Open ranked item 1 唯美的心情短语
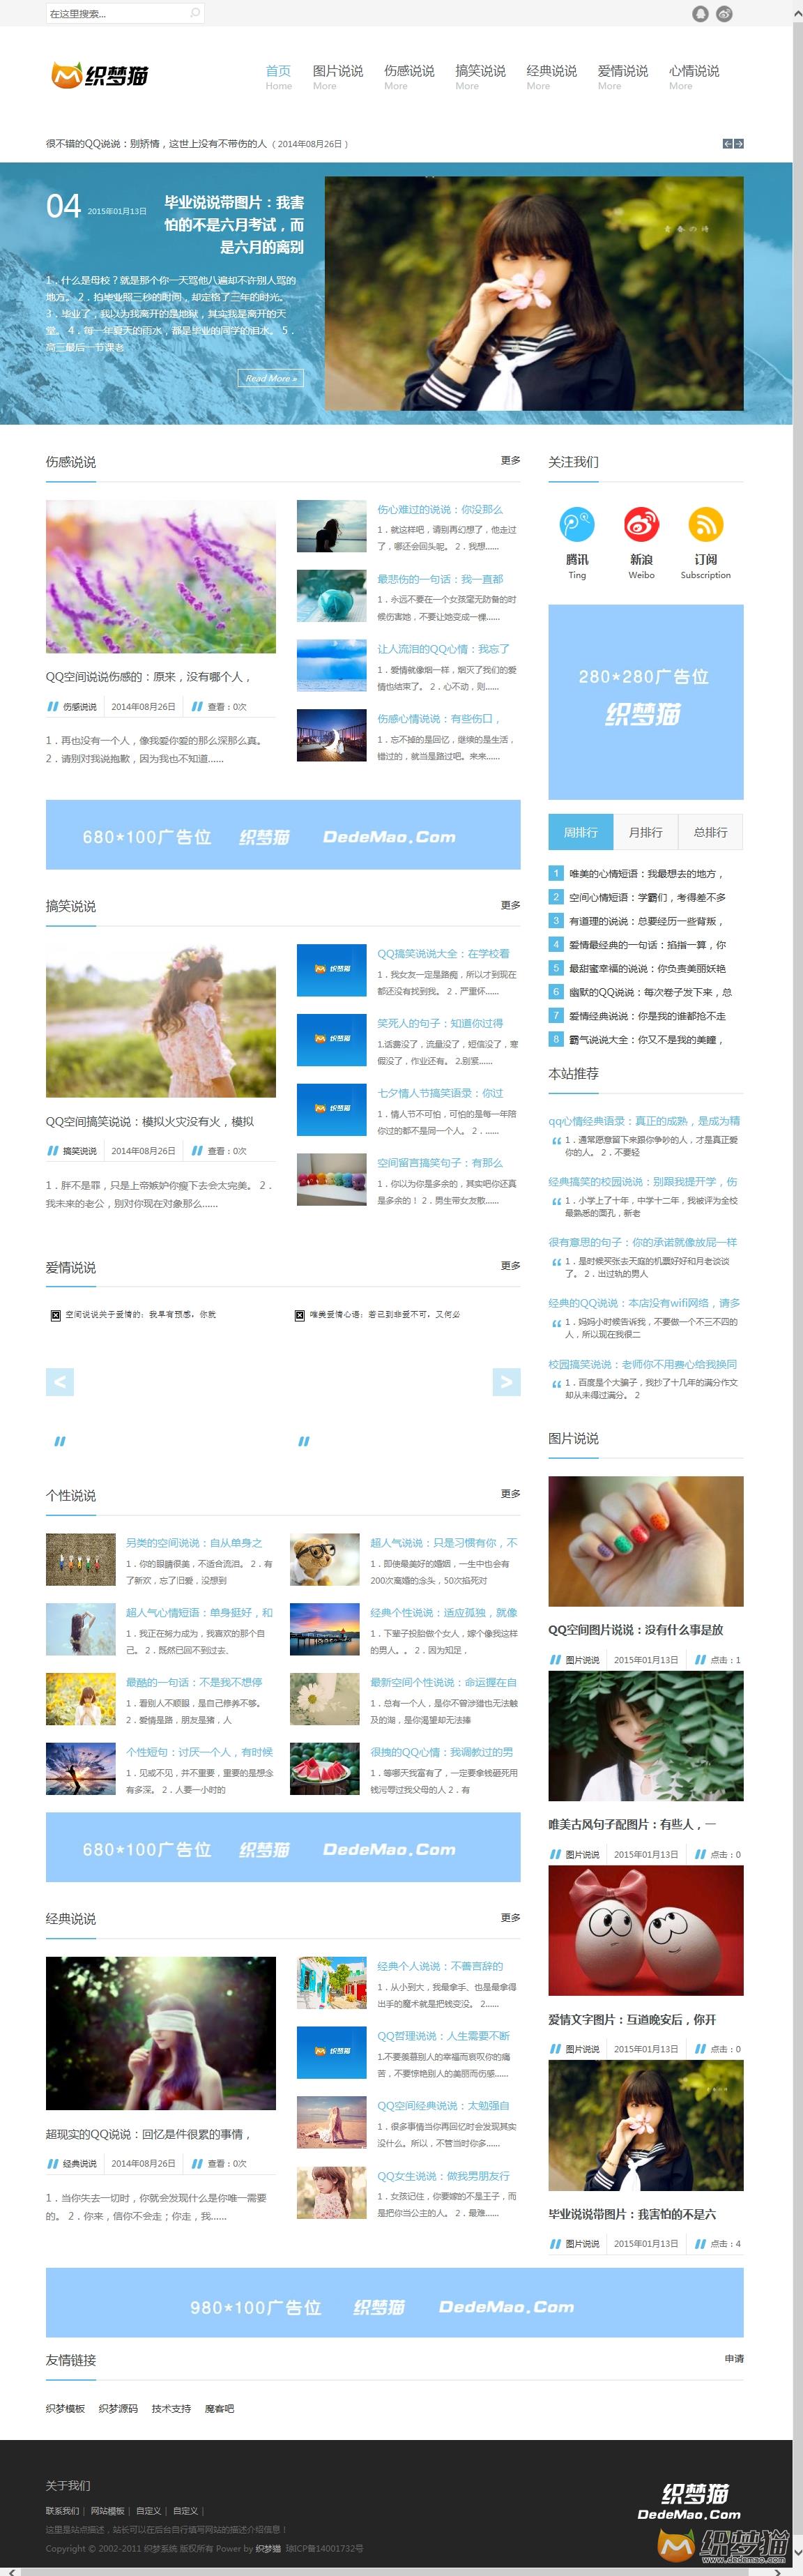The image size is (803, 2576). pyautogui.click(x=645, y=873)
